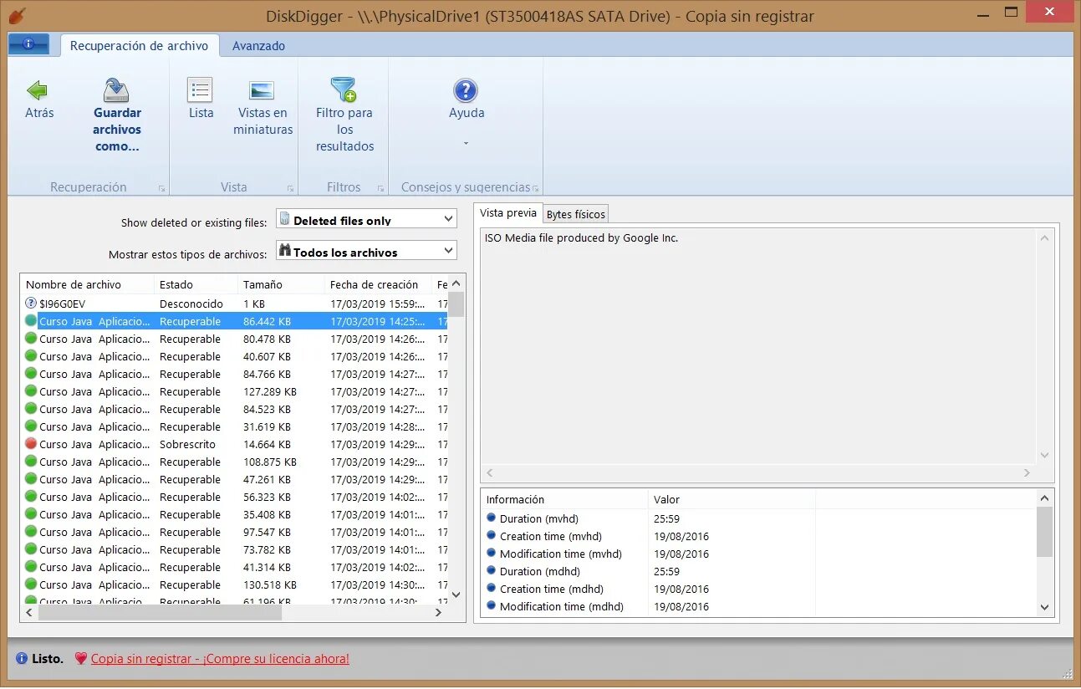Expand Vista group dialog launcher

coord(290,189)
